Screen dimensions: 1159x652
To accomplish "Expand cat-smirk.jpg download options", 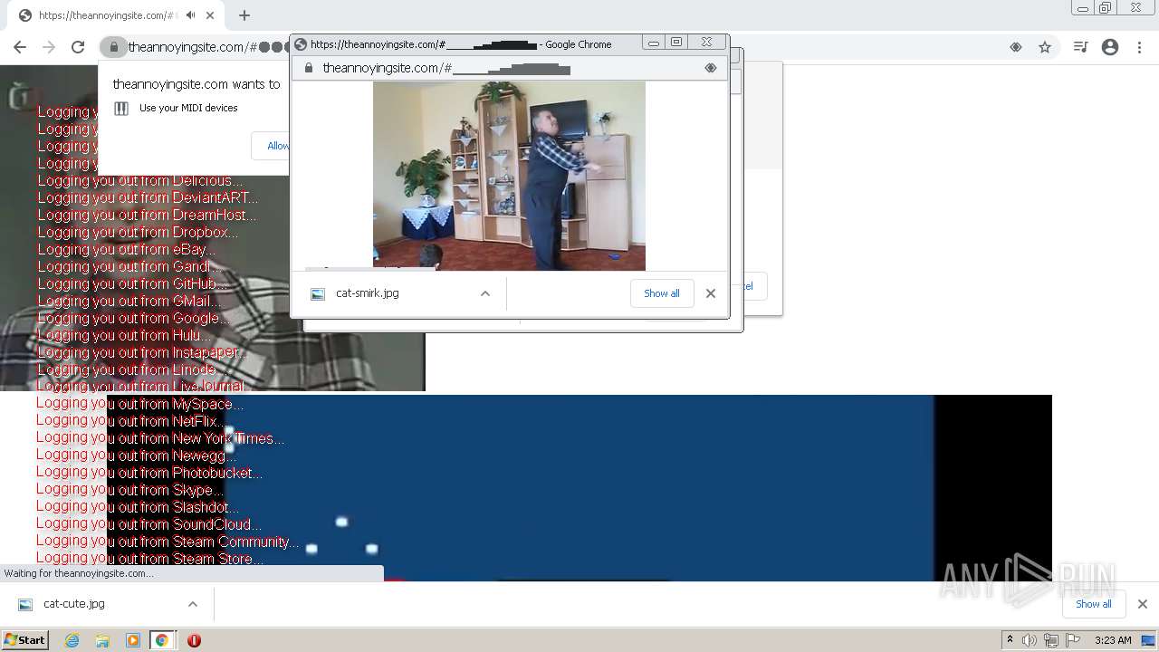I will tap(485, 293).
